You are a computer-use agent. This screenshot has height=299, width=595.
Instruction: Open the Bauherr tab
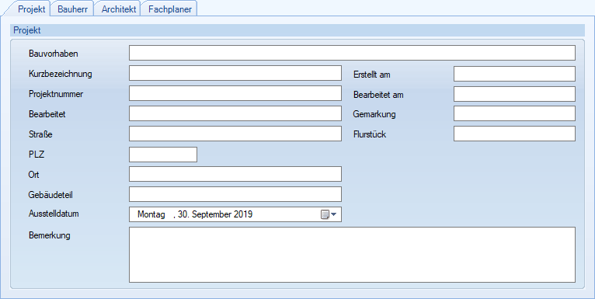click(72, 9)
